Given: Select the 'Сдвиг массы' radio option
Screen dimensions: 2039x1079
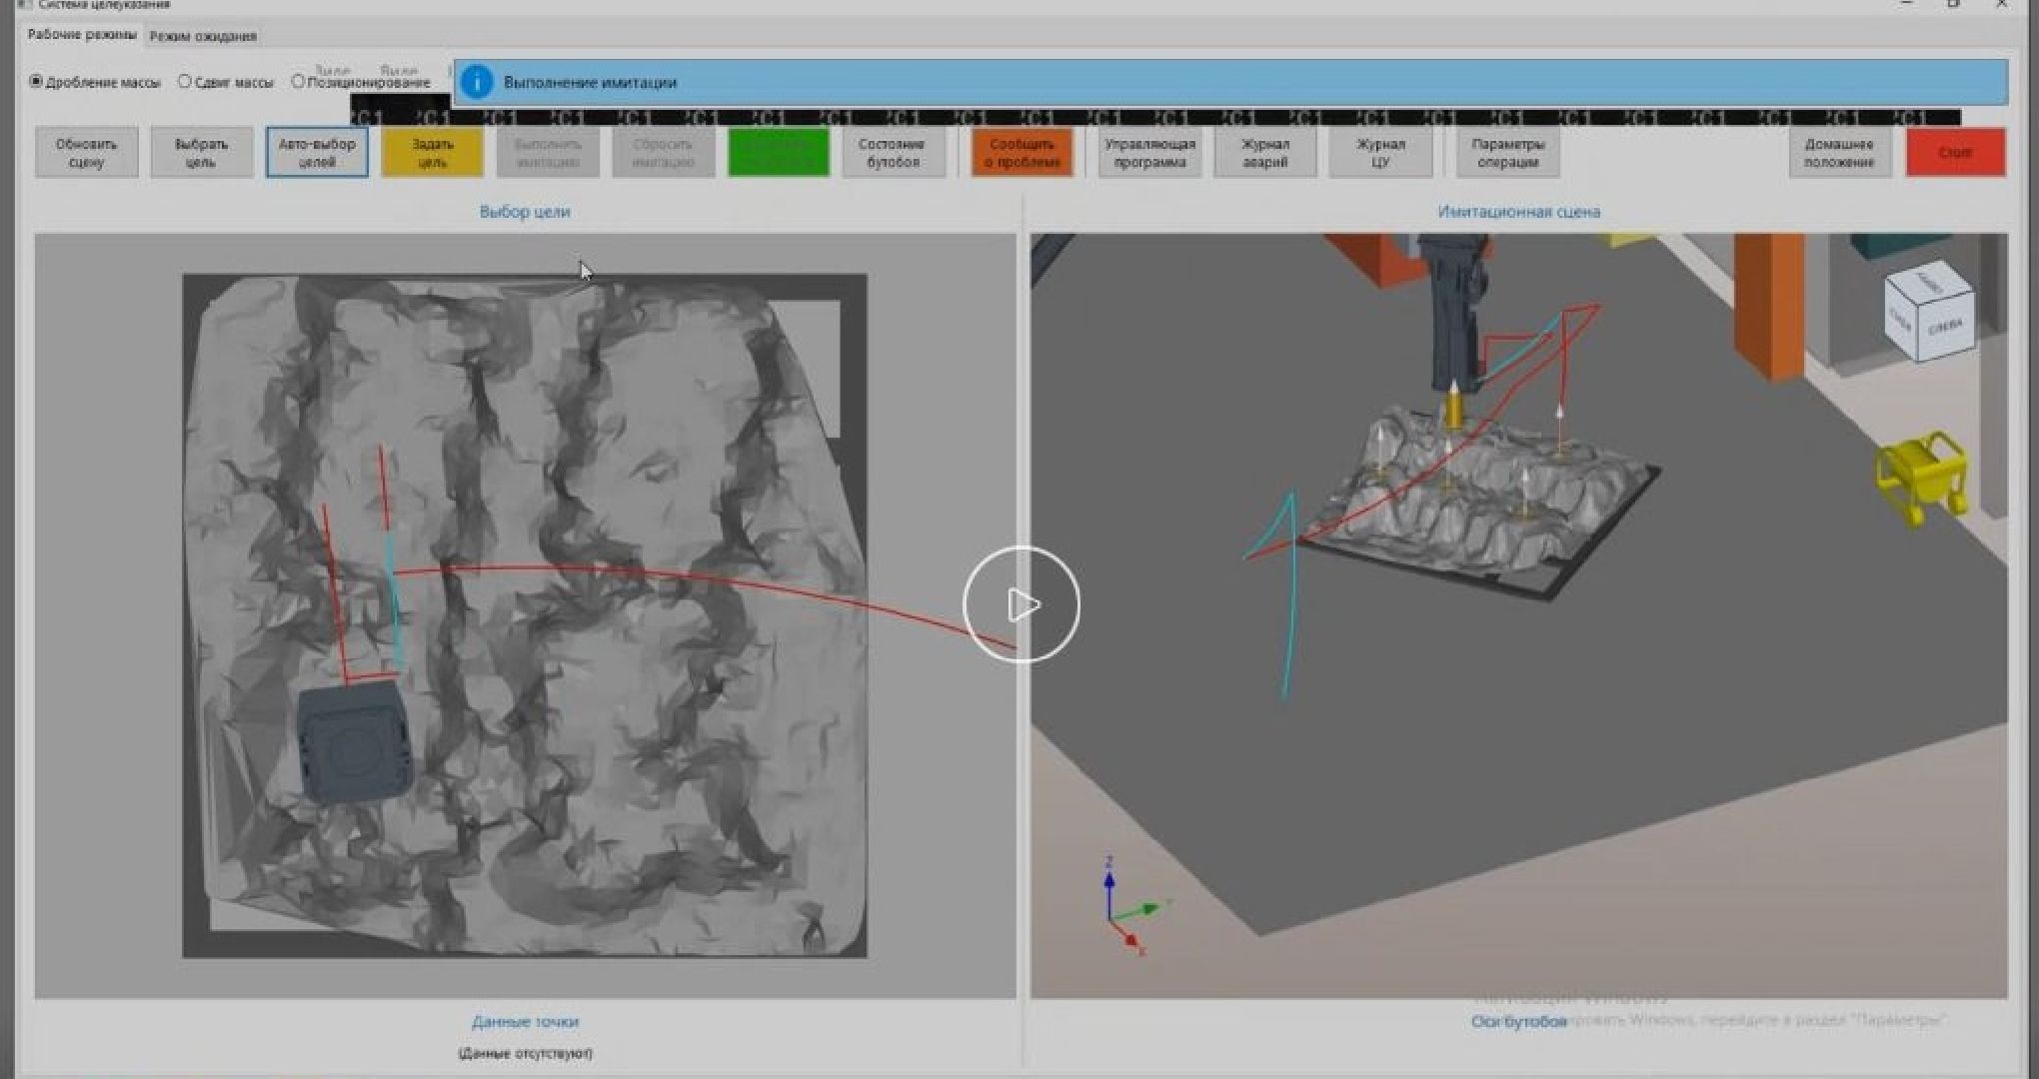Looking at the screenshot, I should 185,82.
